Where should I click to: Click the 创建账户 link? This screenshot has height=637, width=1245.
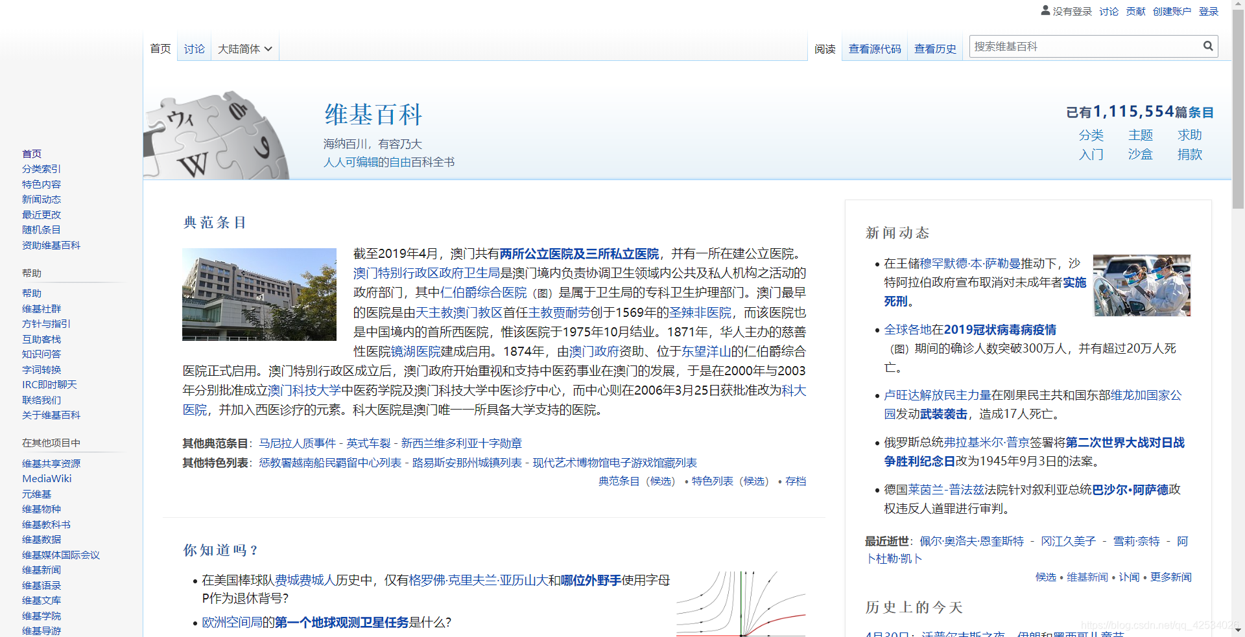click(x=1172, y=11)
